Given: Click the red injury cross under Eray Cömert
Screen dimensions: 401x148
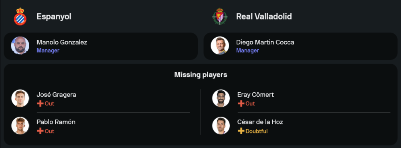Looking at the screenshot, I should click(241, 104).
